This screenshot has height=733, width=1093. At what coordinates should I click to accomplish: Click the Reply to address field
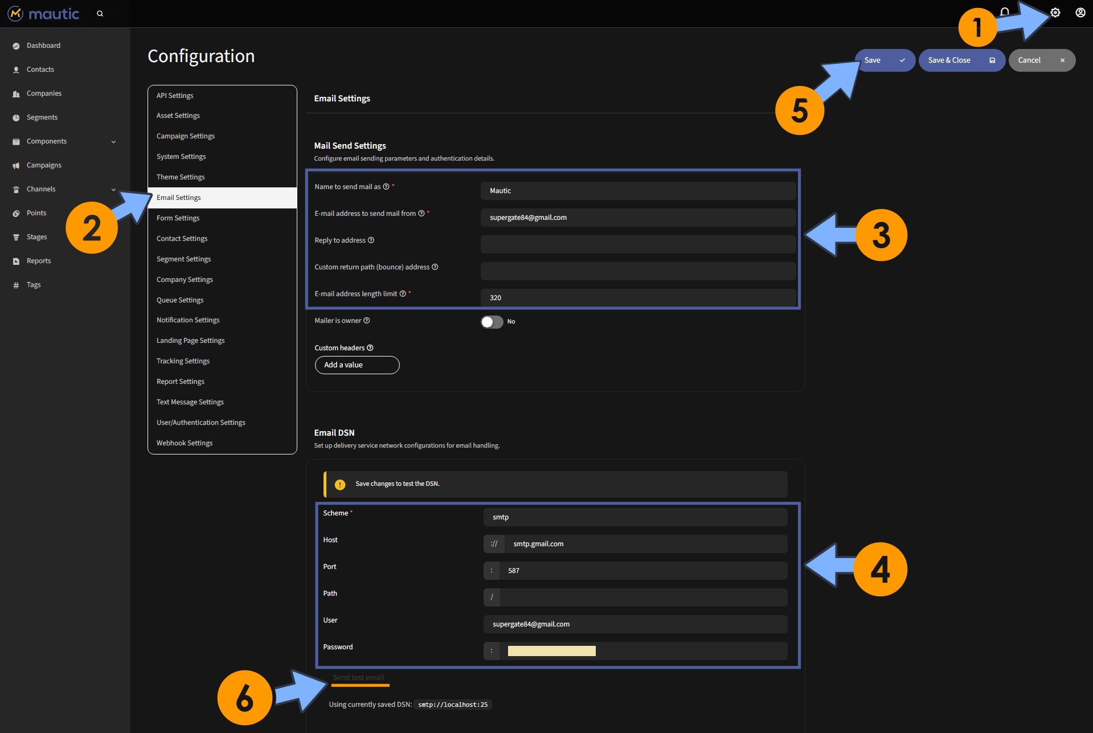pos(638,244)
